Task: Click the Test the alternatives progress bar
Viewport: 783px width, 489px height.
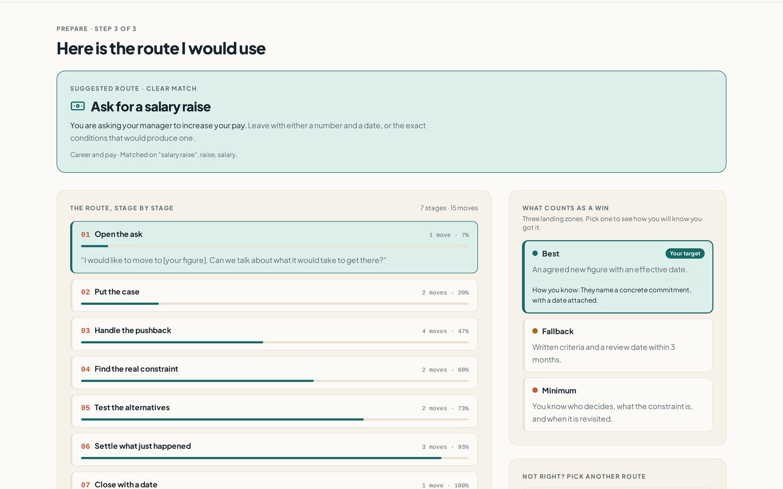Action: [x=275, y=419]
